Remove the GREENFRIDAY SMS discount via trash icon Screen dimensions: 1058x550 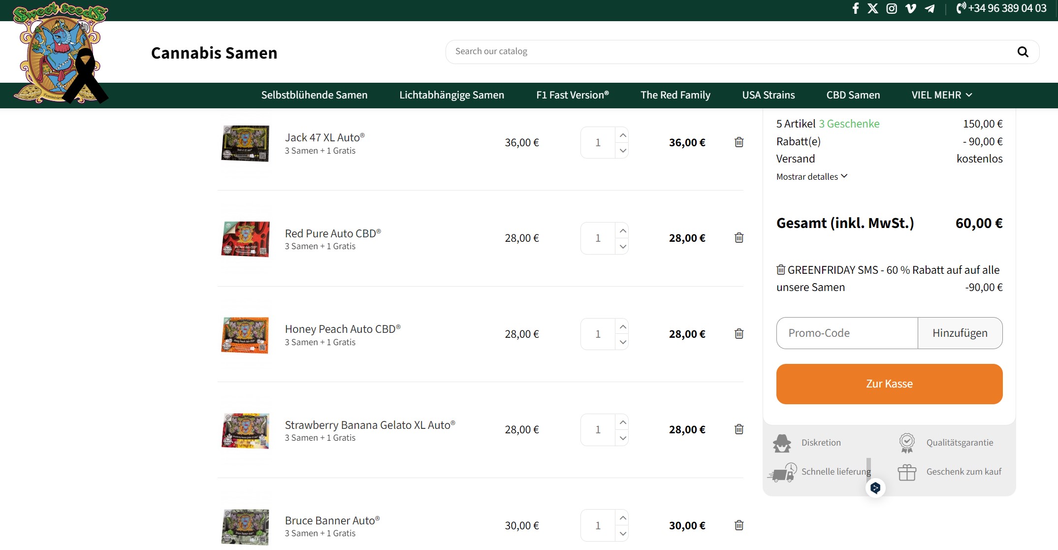[781, 270]
